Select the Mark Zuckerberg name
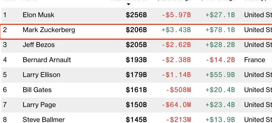Screen dimensions: 272x123 pyautogui.click(x=49, y=30)
